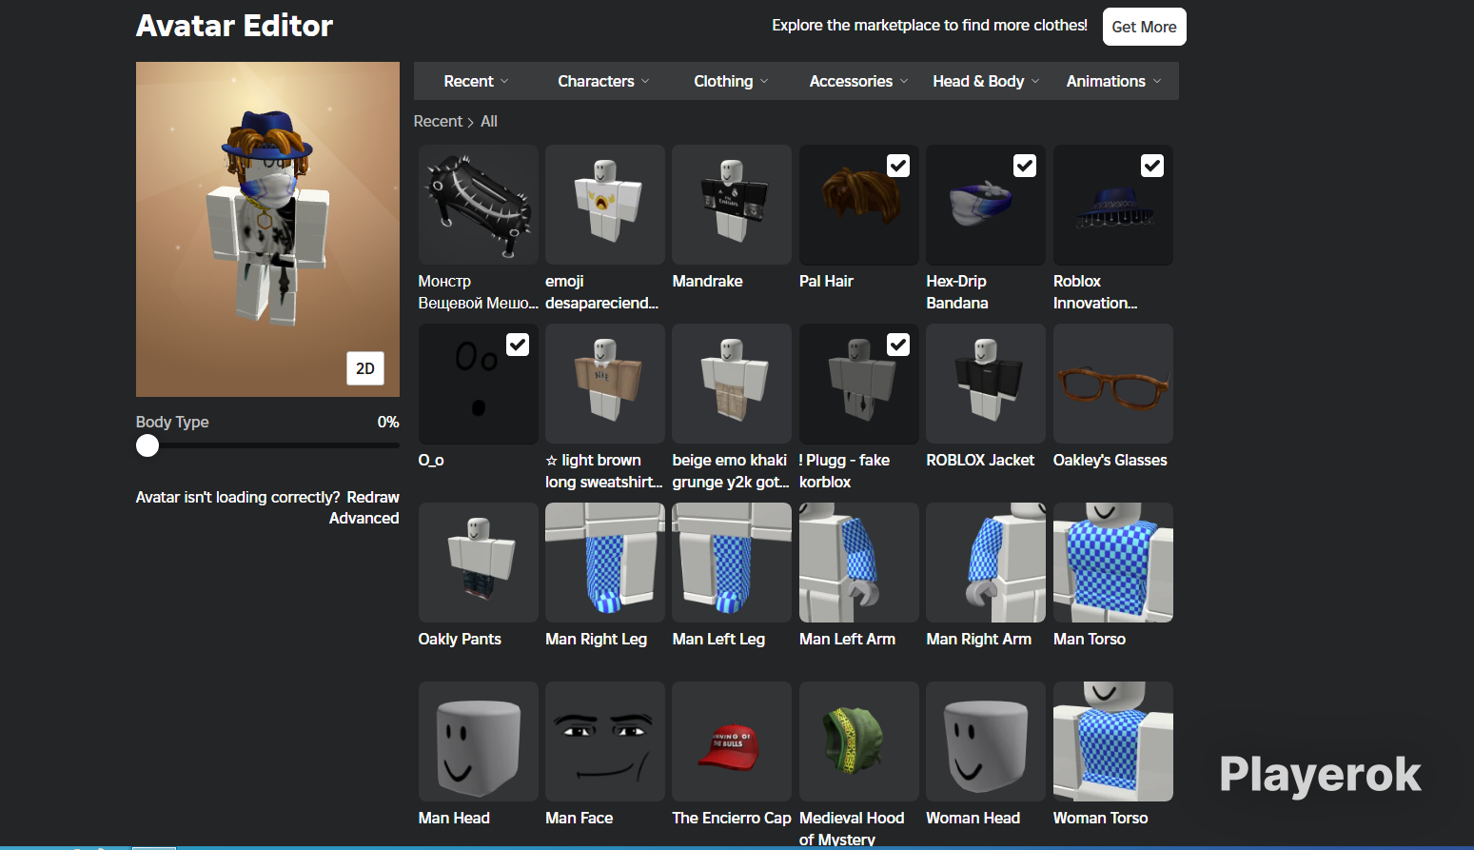Open the Mandrake item name link
1474x850 pixels.
coord(707,281)
